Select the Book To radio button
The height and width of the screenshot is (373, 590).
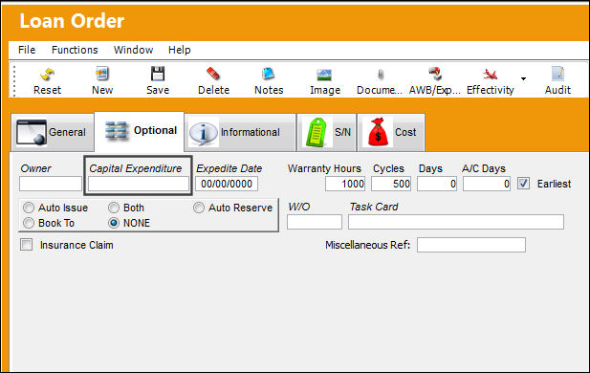pos(29,223)
